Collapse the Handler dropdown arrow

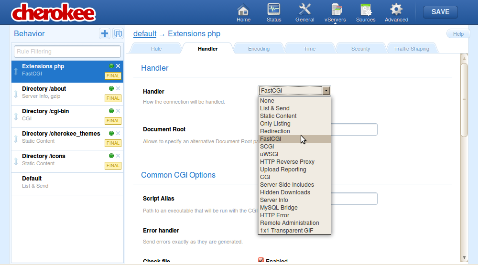coord(326,90)
